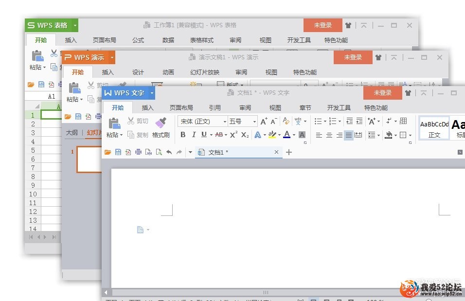Open the 插入 tab in WPS 文字
Viewport: 465px width, 301px height.
point(148,108)
